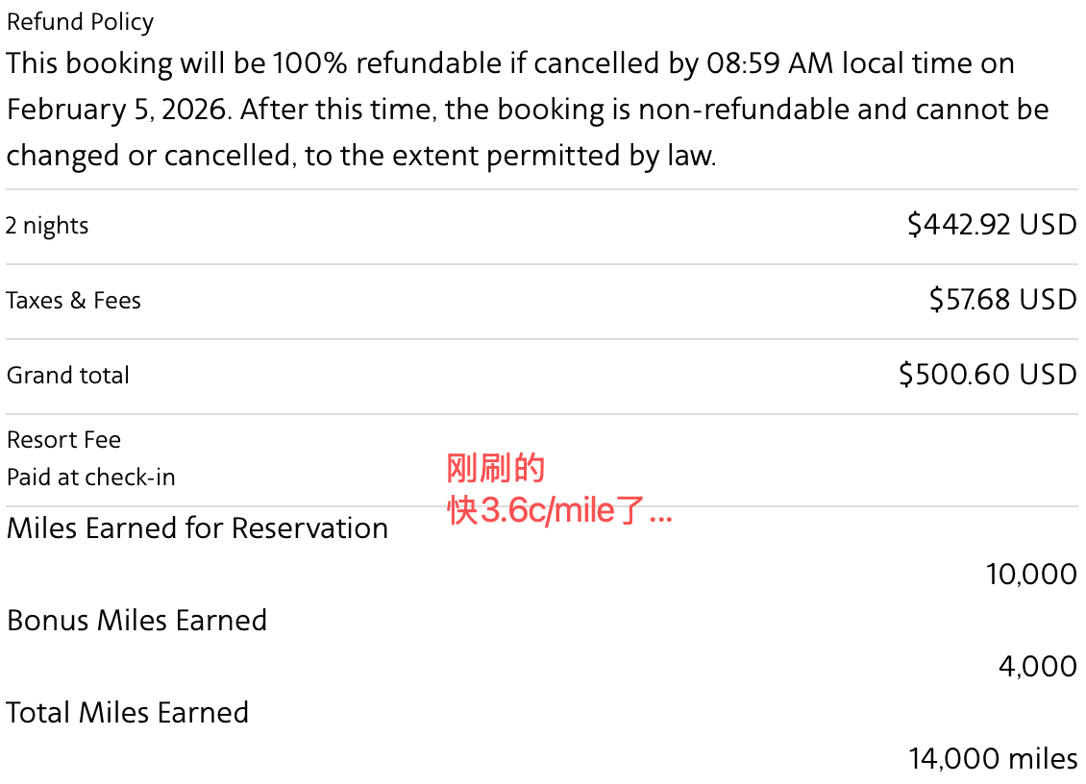This screenshot has width=1086, height=784.
Task: Click the $57.68 USD taxes amount
Action: [1002, 300]
